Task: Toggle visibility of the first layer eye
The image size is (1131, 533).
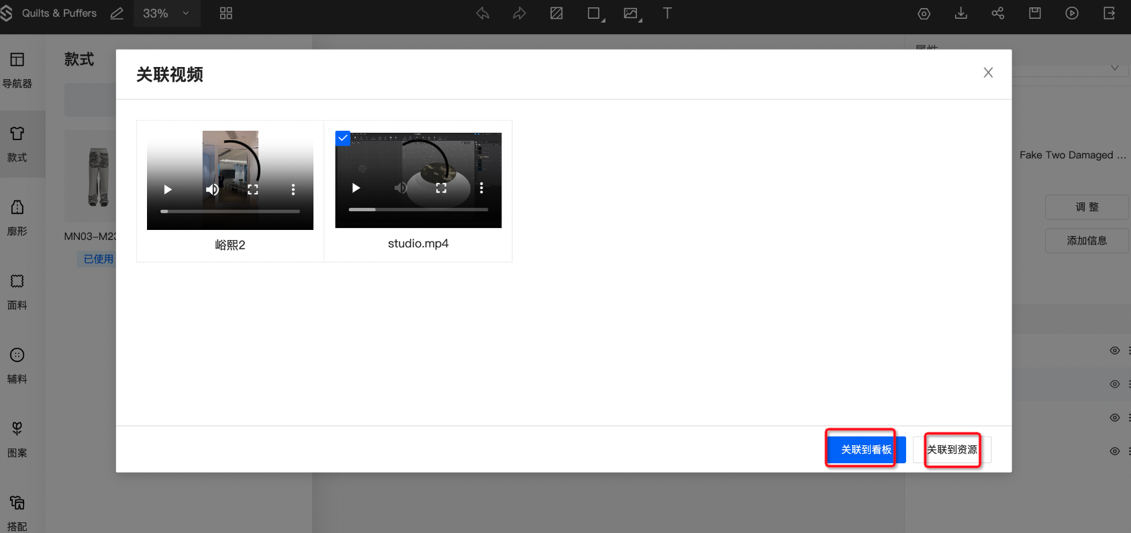Action: click(1114, 351)
